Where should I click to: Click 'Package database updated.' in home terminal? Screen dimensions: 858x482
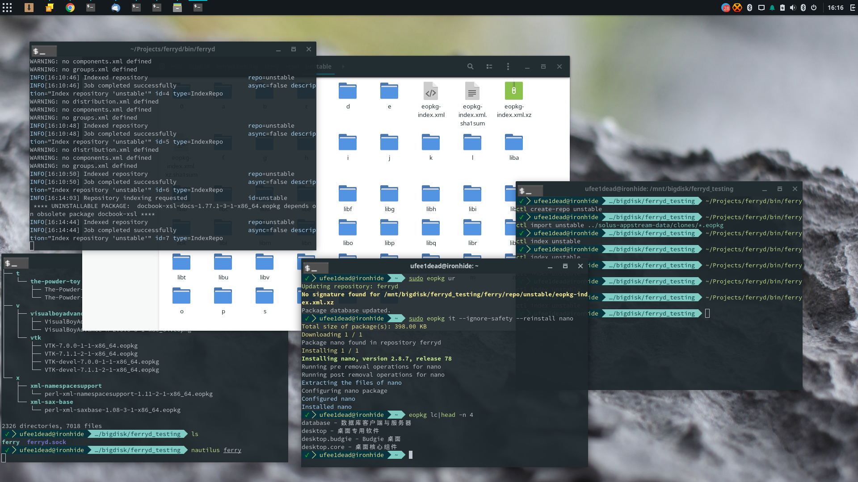[346, 310]
